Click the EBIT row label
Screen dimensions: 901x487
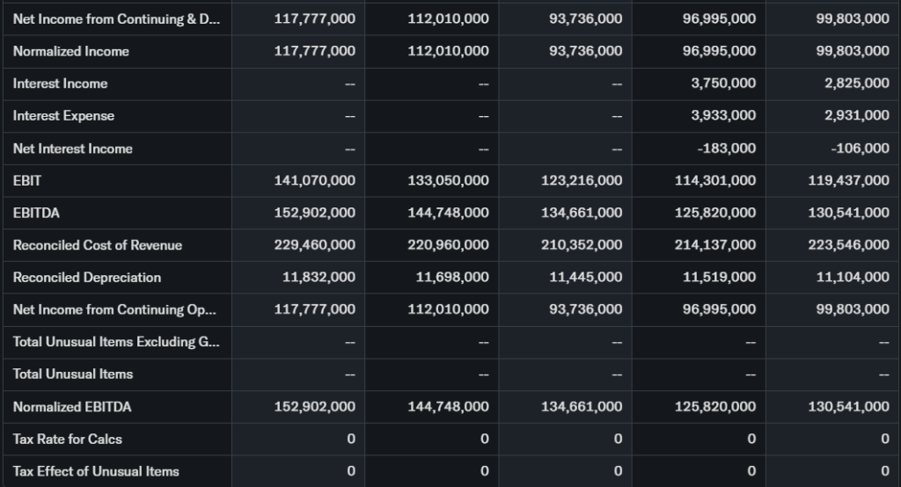click(x=27, y=180)
